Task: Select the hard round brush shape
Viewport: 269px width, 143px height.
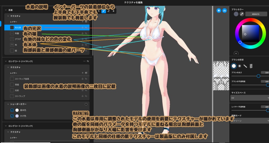Action: 234,66
